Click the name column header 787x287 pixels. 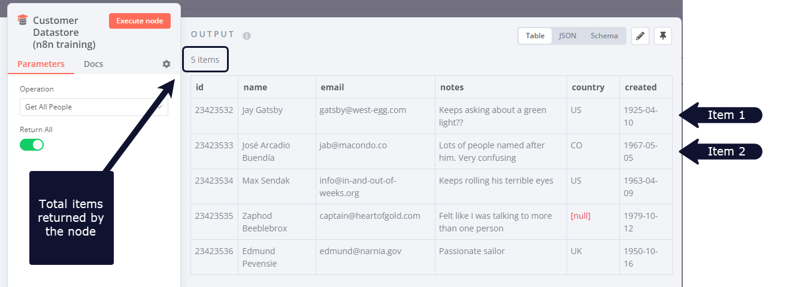click(x=255, y=87)
